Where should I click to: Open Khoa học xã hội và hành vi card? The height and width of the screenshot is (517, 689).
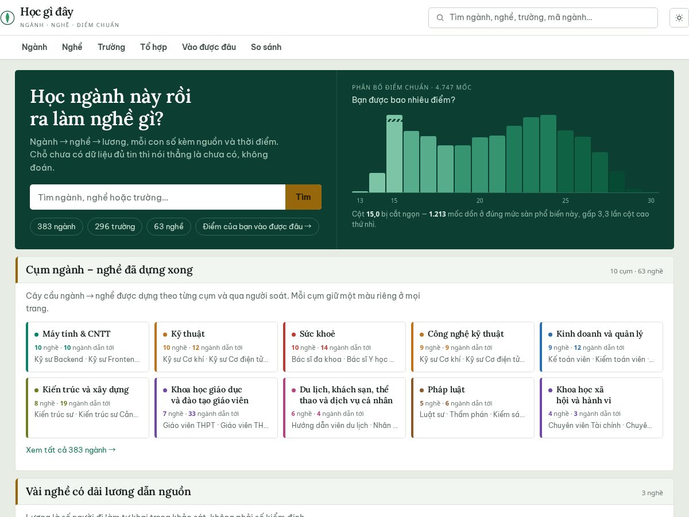[601, 408]
